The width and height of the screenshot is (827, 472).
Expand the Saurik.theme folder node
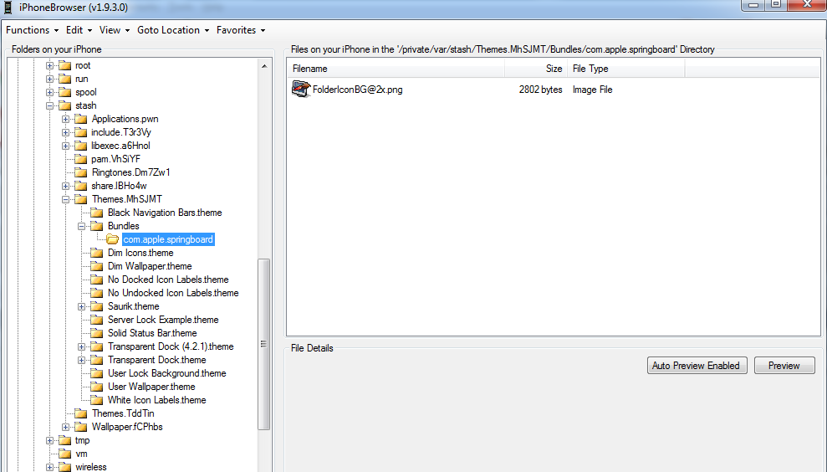pyautogui.click(x=82, y=306)
